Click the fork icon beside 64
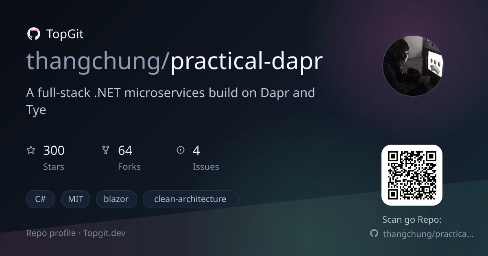 click(106, 150)
